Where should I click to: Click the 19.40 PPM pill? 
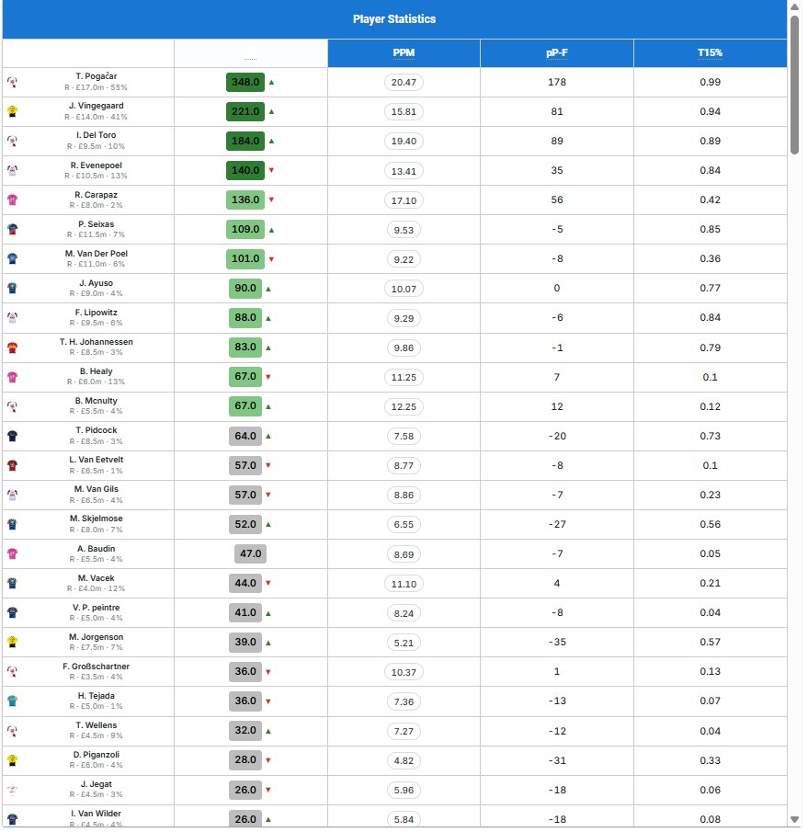coord(404,142)
